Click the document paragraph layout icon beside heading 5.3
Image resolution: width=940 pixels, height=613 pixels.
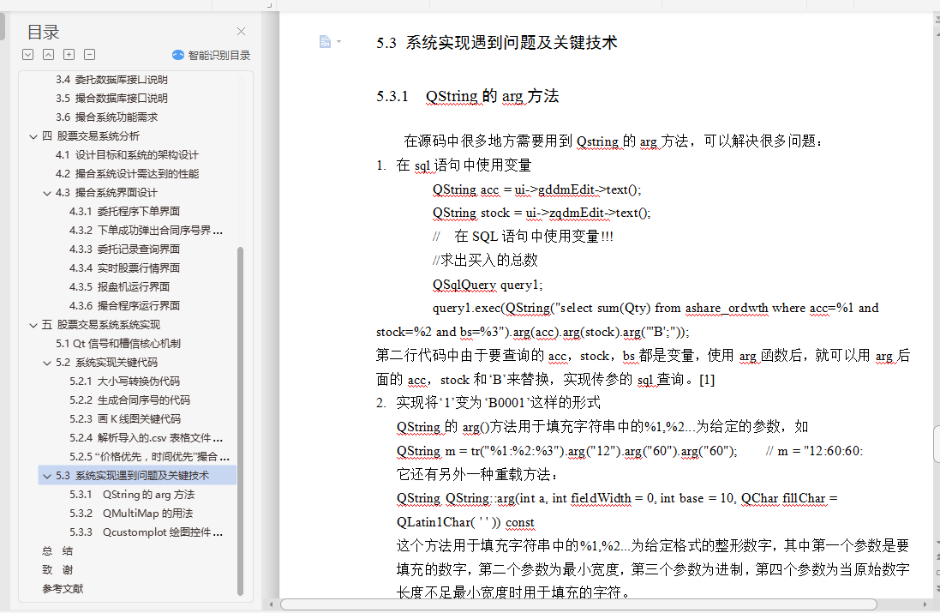click(x=325, y=41)
